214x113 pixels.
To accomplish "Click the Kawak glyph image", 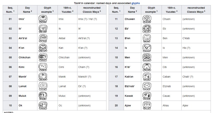I will point(147,96).
